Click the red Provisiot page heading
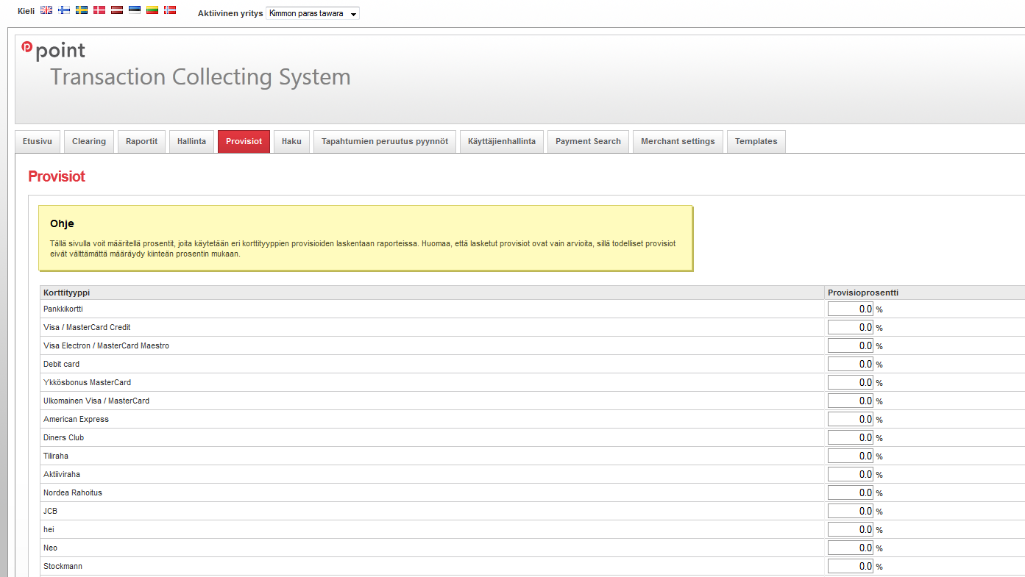 click(x=57, y=176)
